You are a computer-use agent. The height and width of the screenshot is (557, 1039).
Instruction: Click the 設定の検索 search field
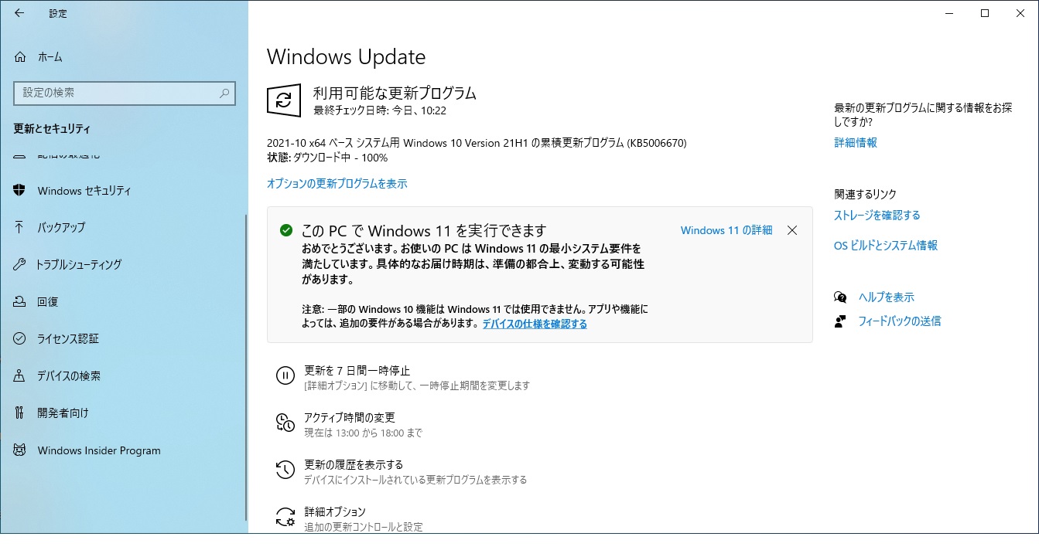[x=125, y=93]
